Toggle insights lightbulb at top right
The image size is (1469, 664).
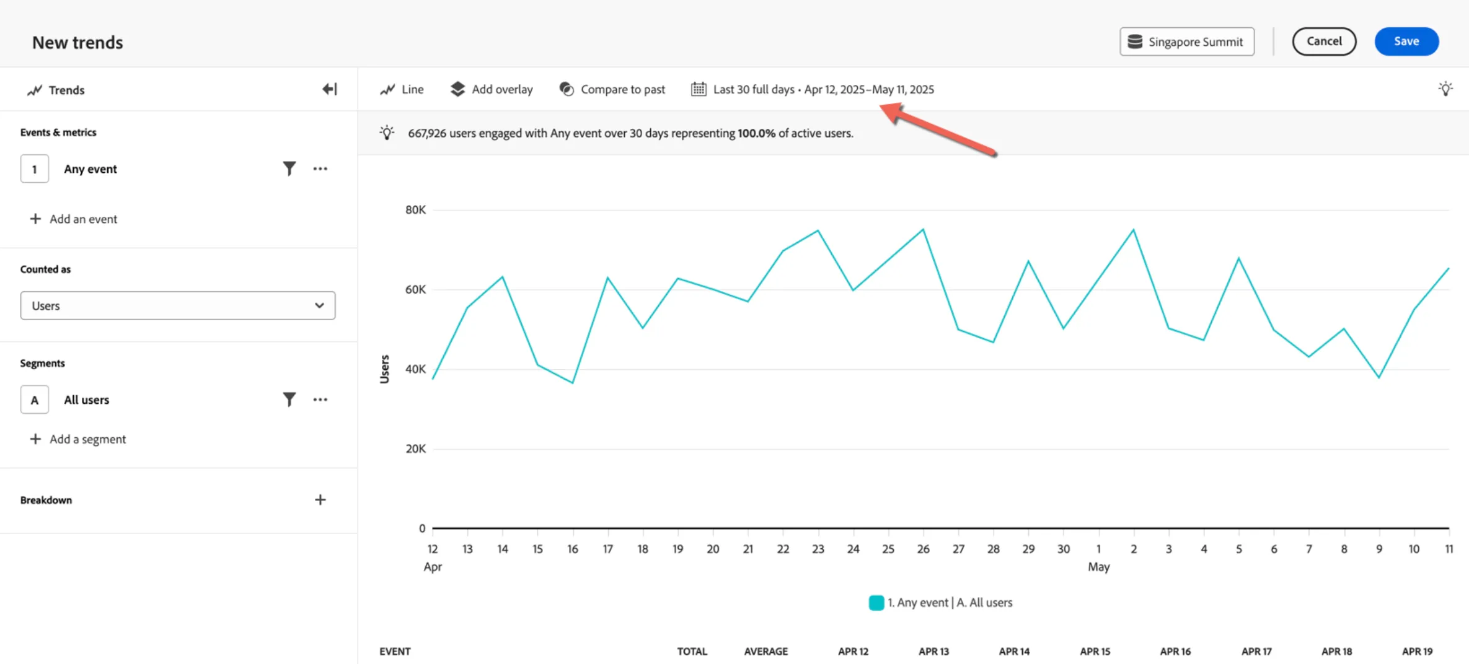(1445, 89)
